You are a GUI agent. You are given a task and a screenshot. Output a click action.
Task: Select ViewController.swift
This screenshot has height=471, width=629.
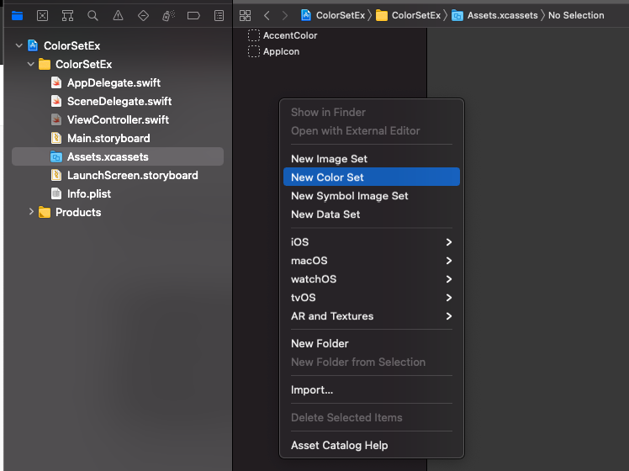pos(118,119)
